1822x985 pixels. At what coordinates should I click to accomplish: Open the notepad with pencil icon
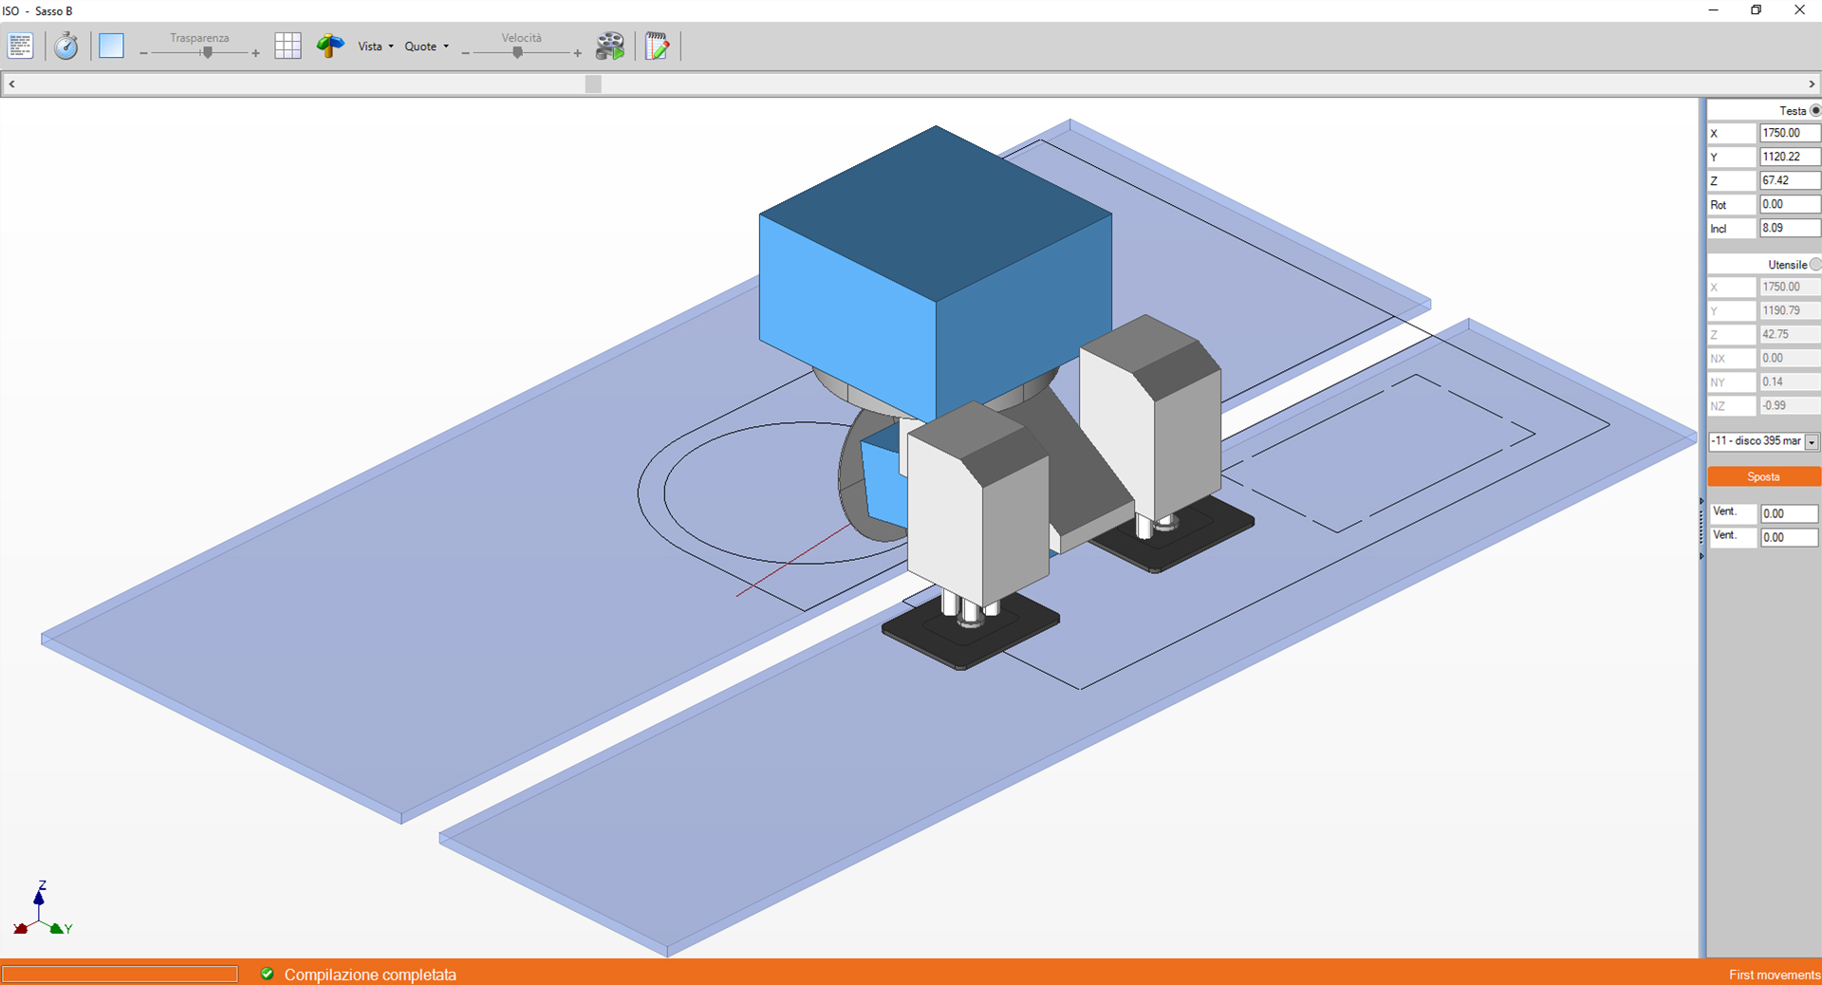(658, 46)
